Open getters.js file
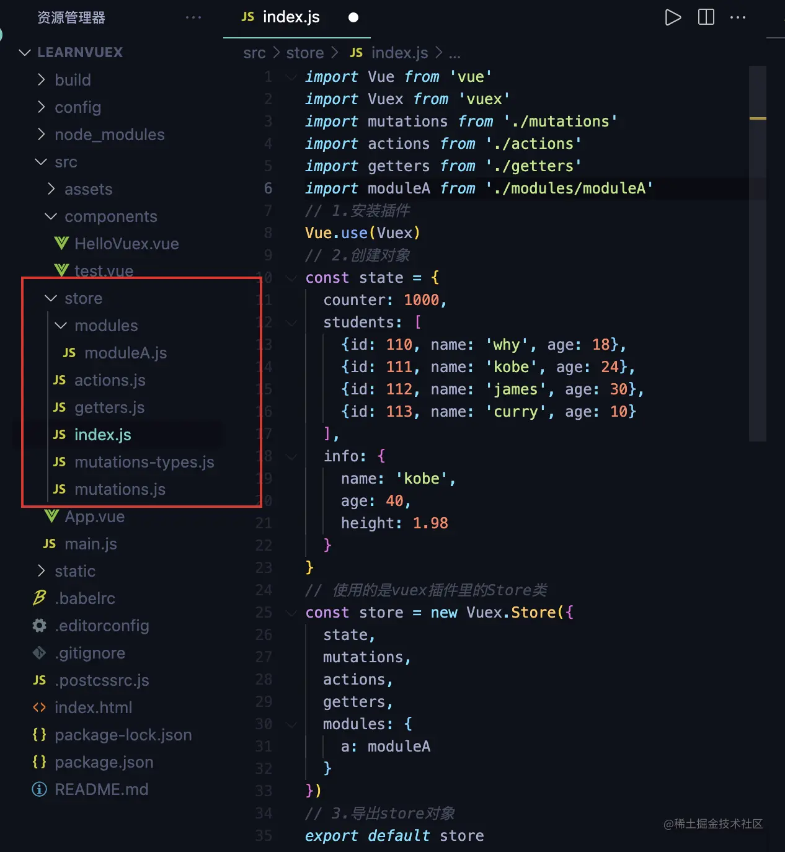 pyautogui.click(x=109, y=407)
